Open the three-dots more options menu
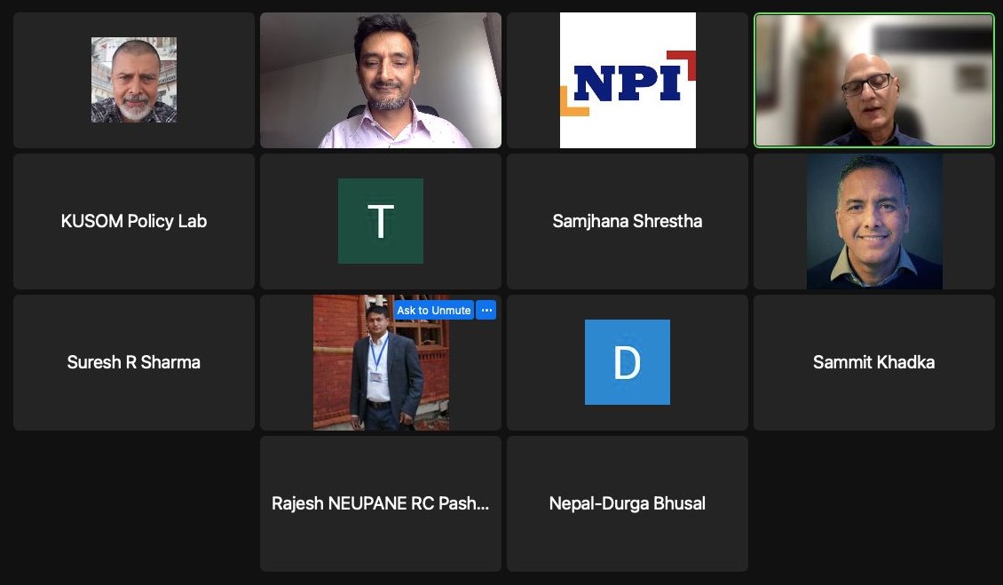 (486, 311)
